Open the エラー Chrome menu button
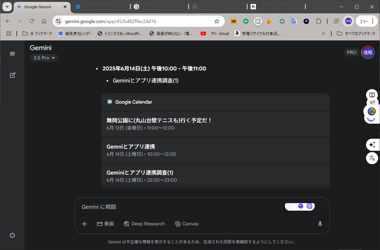This screenshot has width=380, height=250. 367,21
